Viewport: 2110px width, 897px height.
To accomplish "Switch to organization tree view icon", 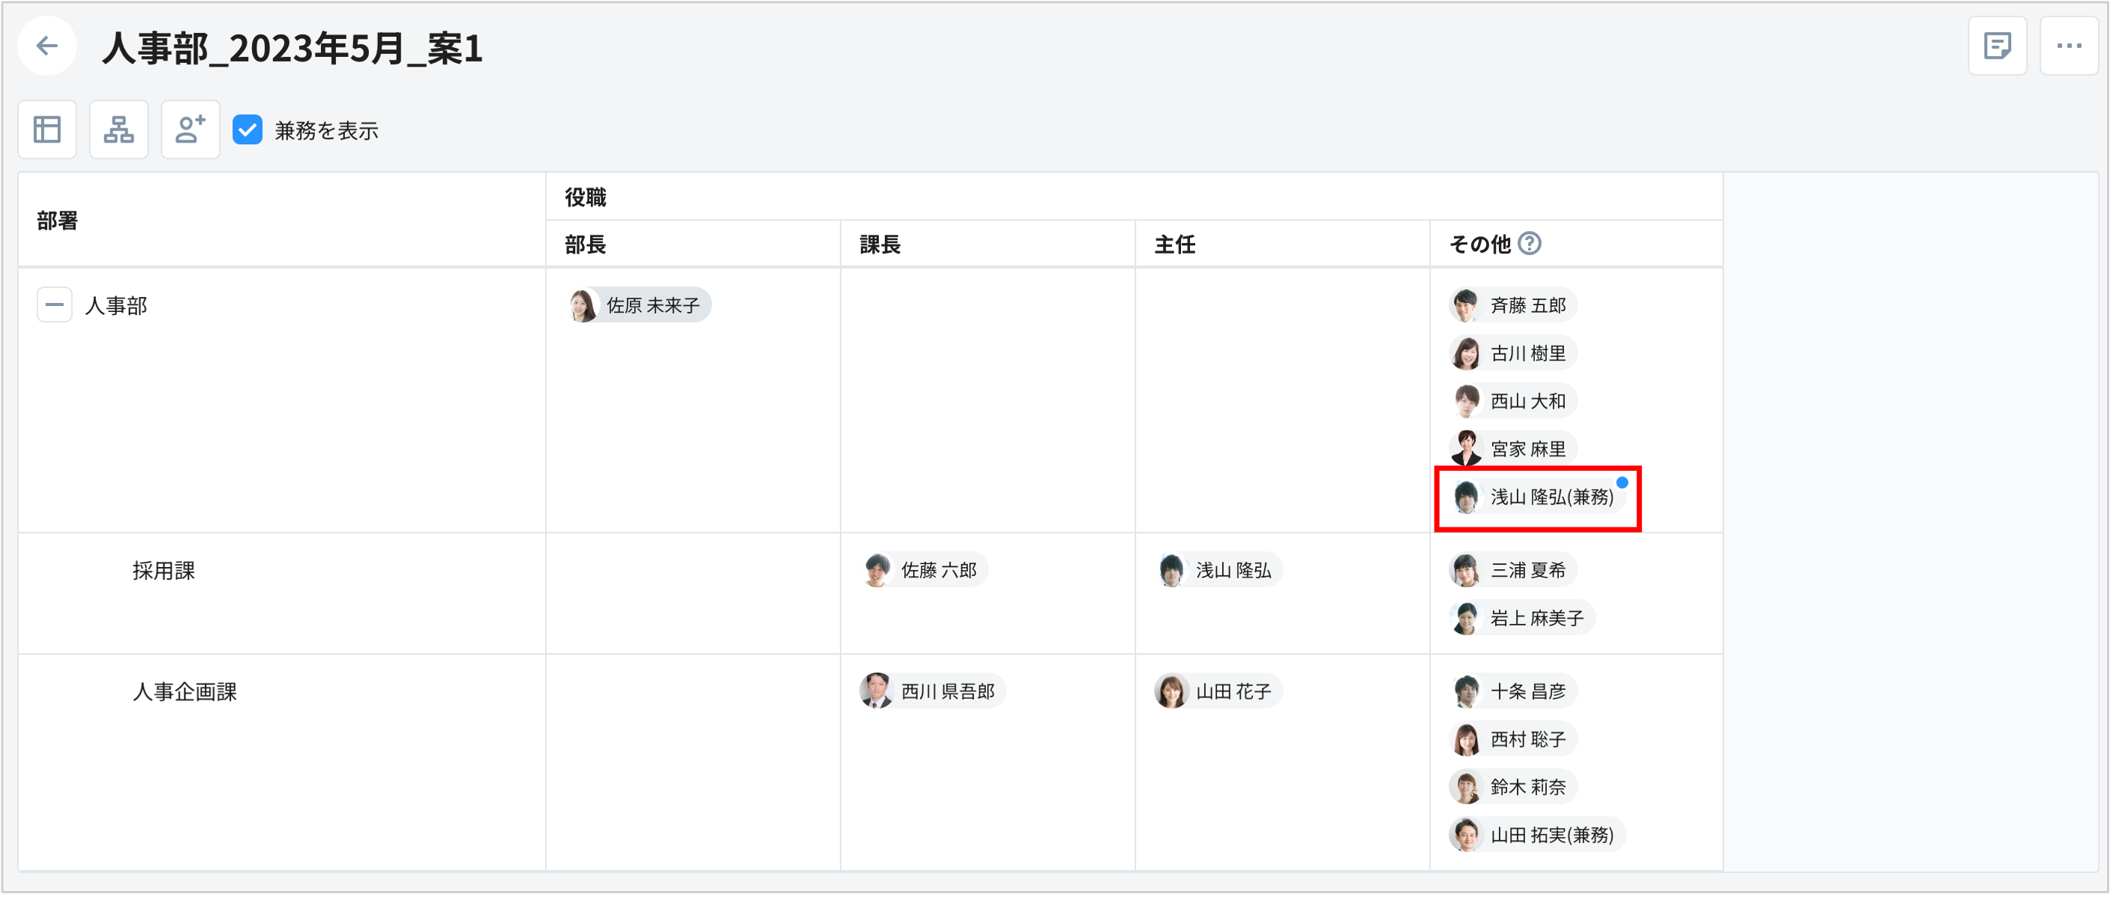I will point(118,130).
